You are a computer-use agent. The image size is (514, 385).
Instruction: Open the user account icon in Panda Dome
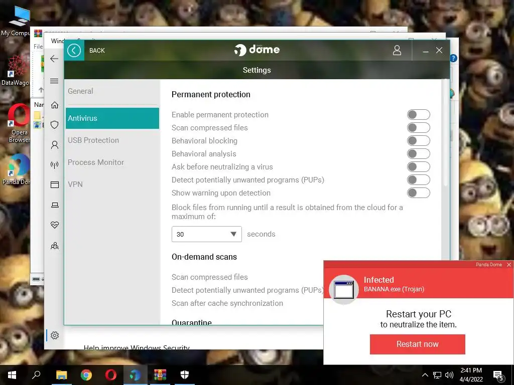click(x=397, y=50)
